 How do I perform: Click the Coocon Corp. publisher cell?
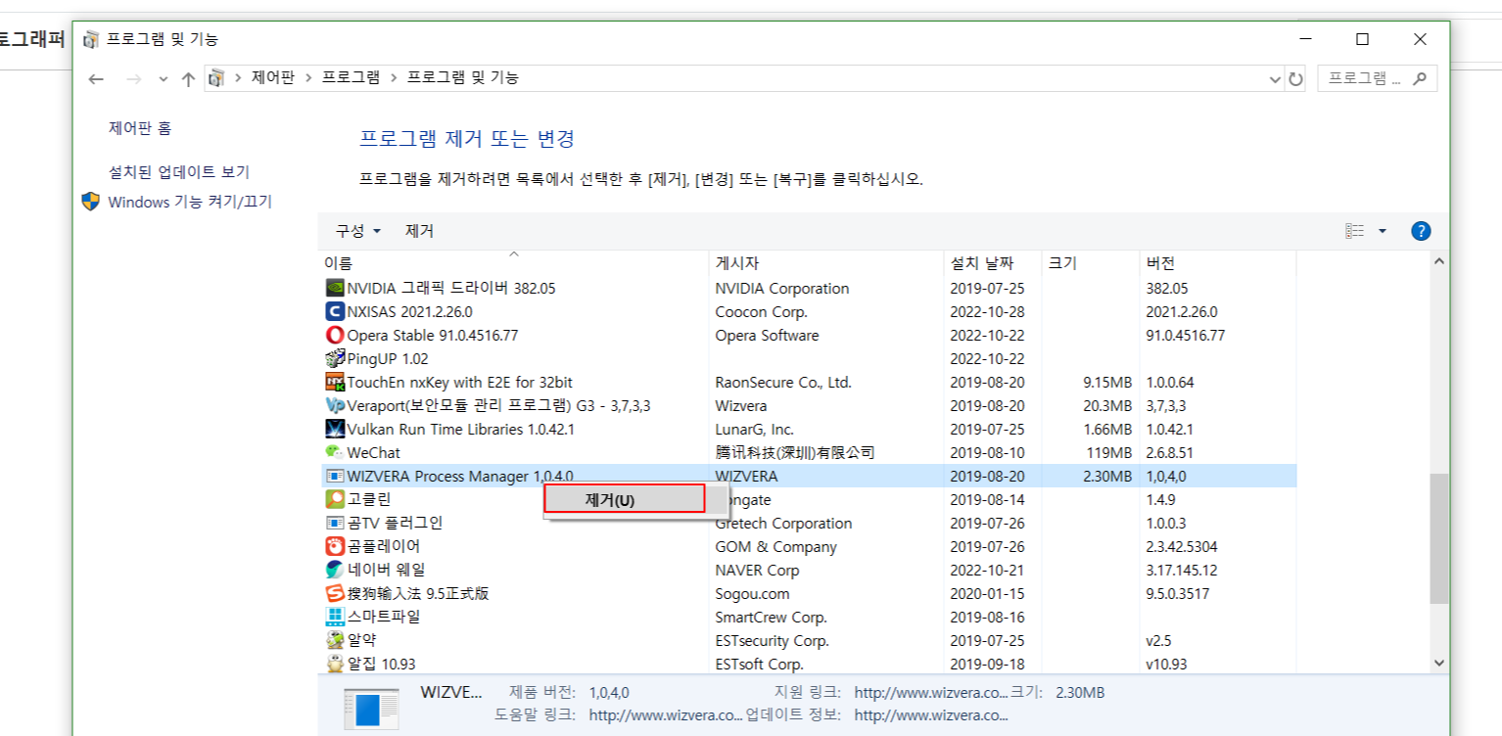click(761, 312)
